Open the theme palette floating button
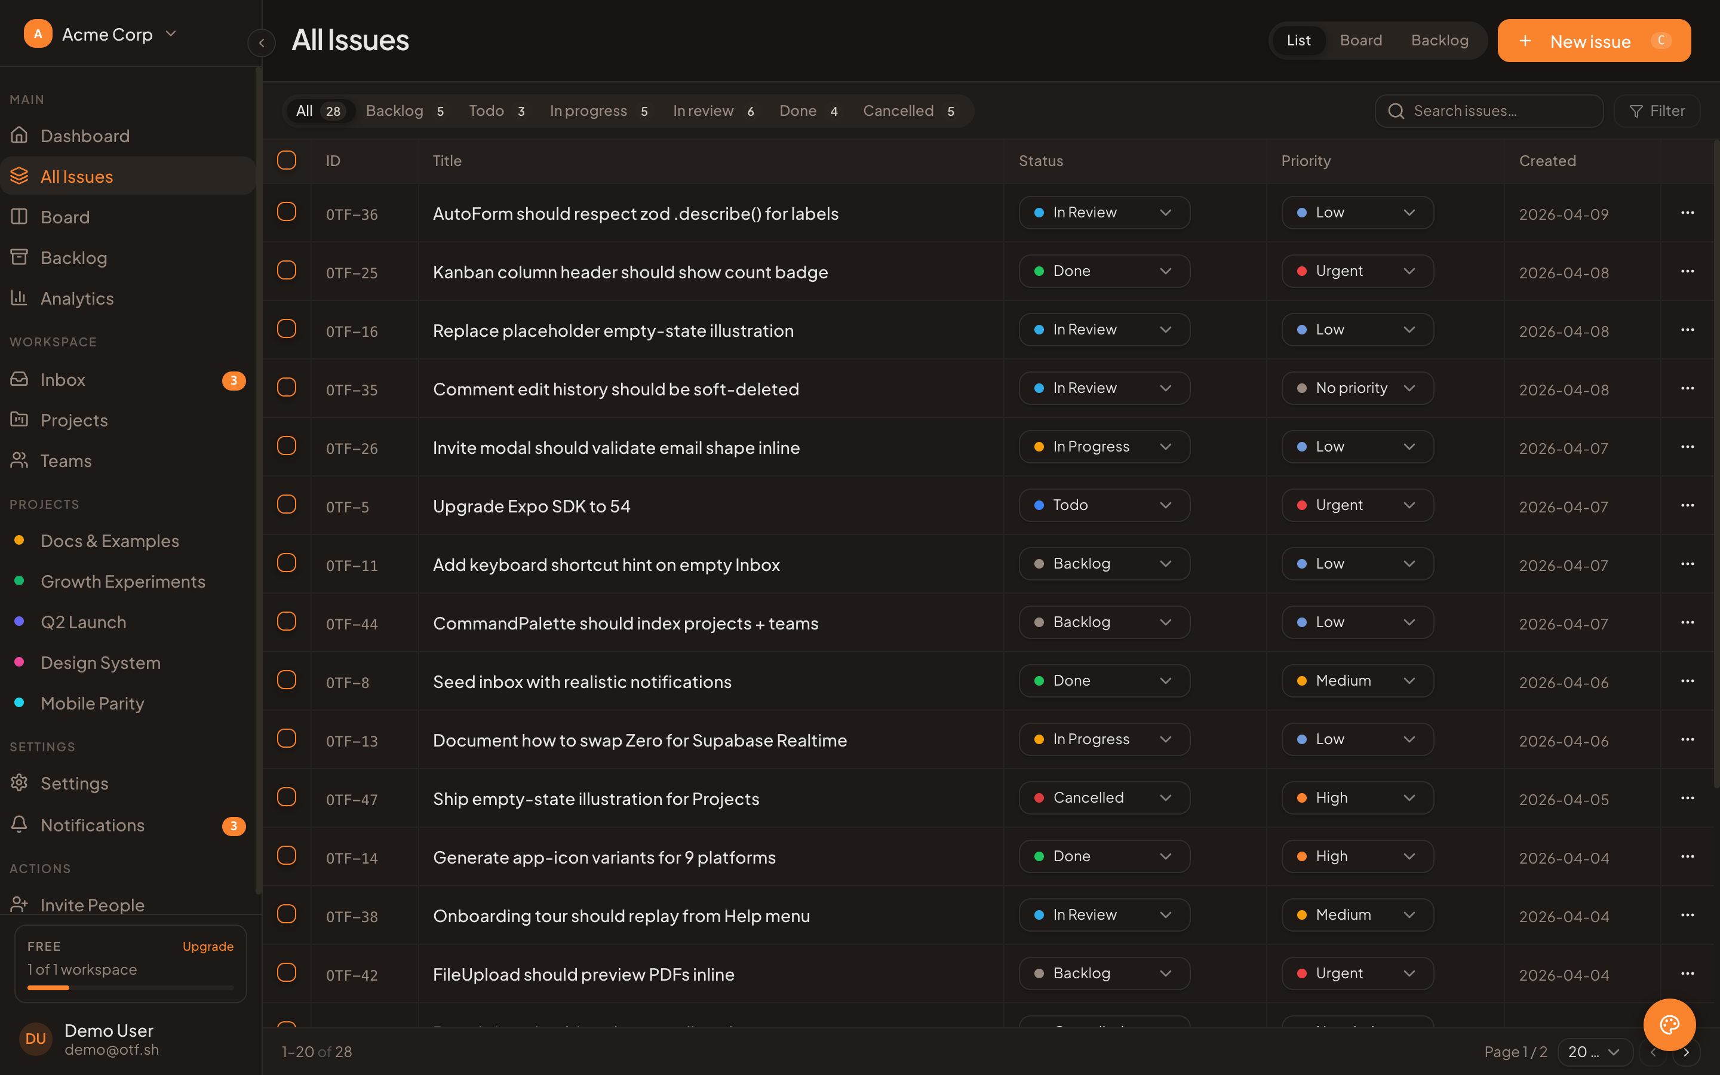The height and width of the screenshot is (1075, 1720). pos(1670,1024)
